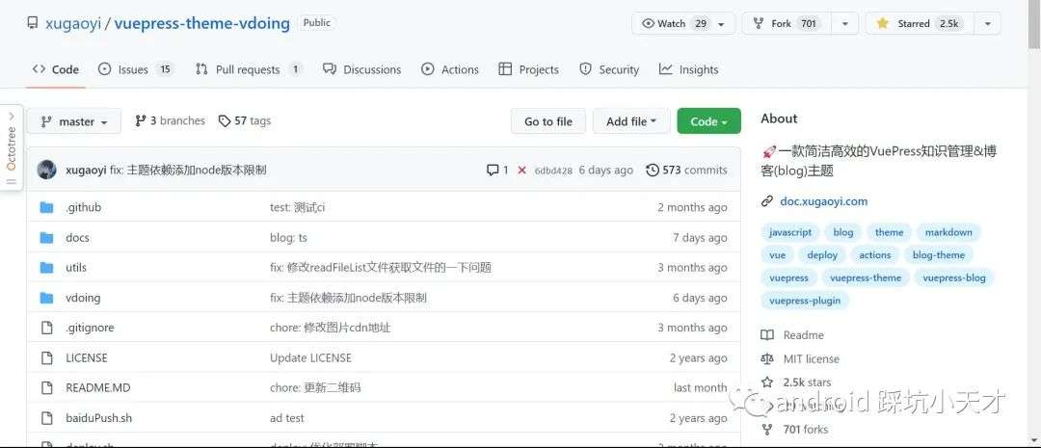This screenshot has width=1041, height=448.
Task: Open the green Code dropdown
Action: [709, 121]
